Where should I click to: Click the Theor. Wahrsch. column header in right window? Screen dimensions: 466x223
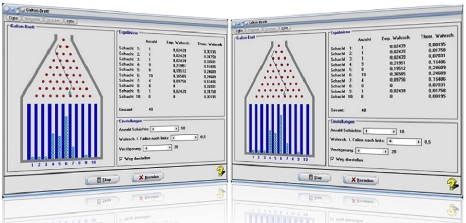[437, 36]
